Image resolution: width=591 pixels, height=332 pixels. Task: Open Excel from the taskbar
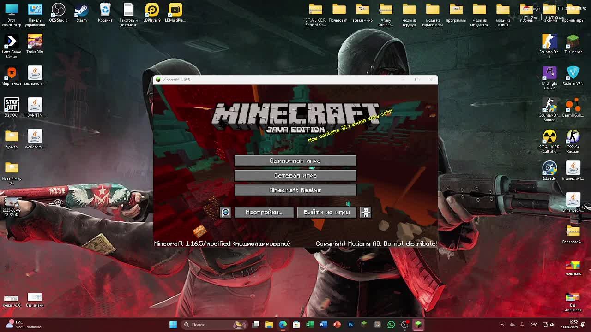click(310, 325)
